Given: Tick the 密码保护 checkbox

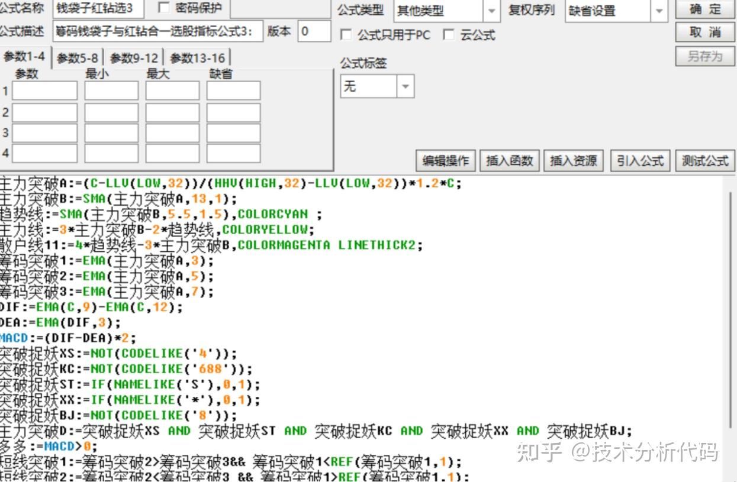Looking at the screenshot, I should point(163,8).
